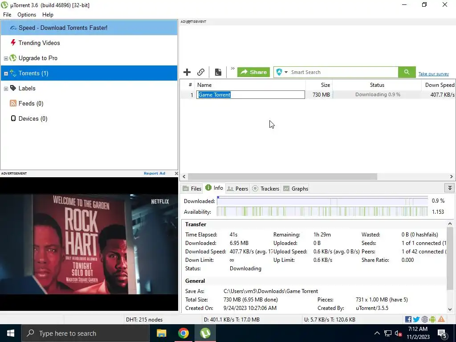Click Report Ad link
456x342 pixels.
coord(155,173)
